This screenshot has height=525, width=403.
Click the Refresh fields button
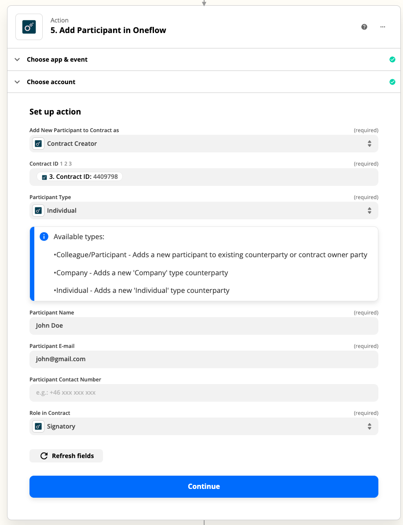pos(66,455)
